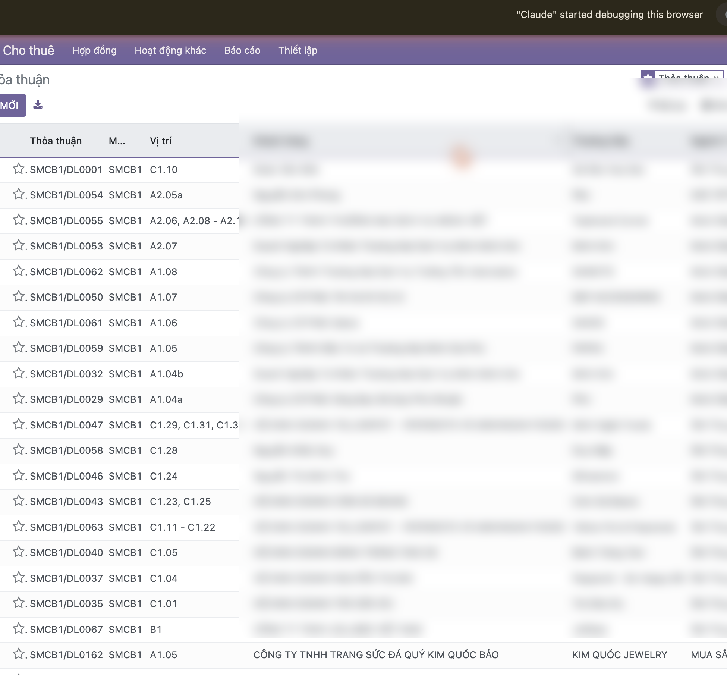Toggle the star on row SMCB1/DL0062
The image size is (727, 675).
coord(18,271)
